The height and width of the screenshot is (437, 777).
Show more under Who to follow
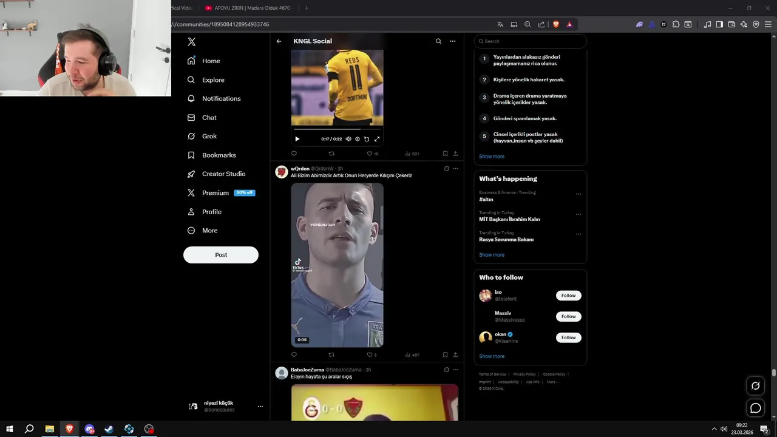[x=492, y=356]
